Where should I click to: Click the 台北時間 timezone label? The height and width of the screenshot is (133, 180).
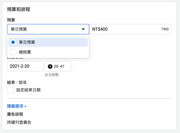[52, 75]
